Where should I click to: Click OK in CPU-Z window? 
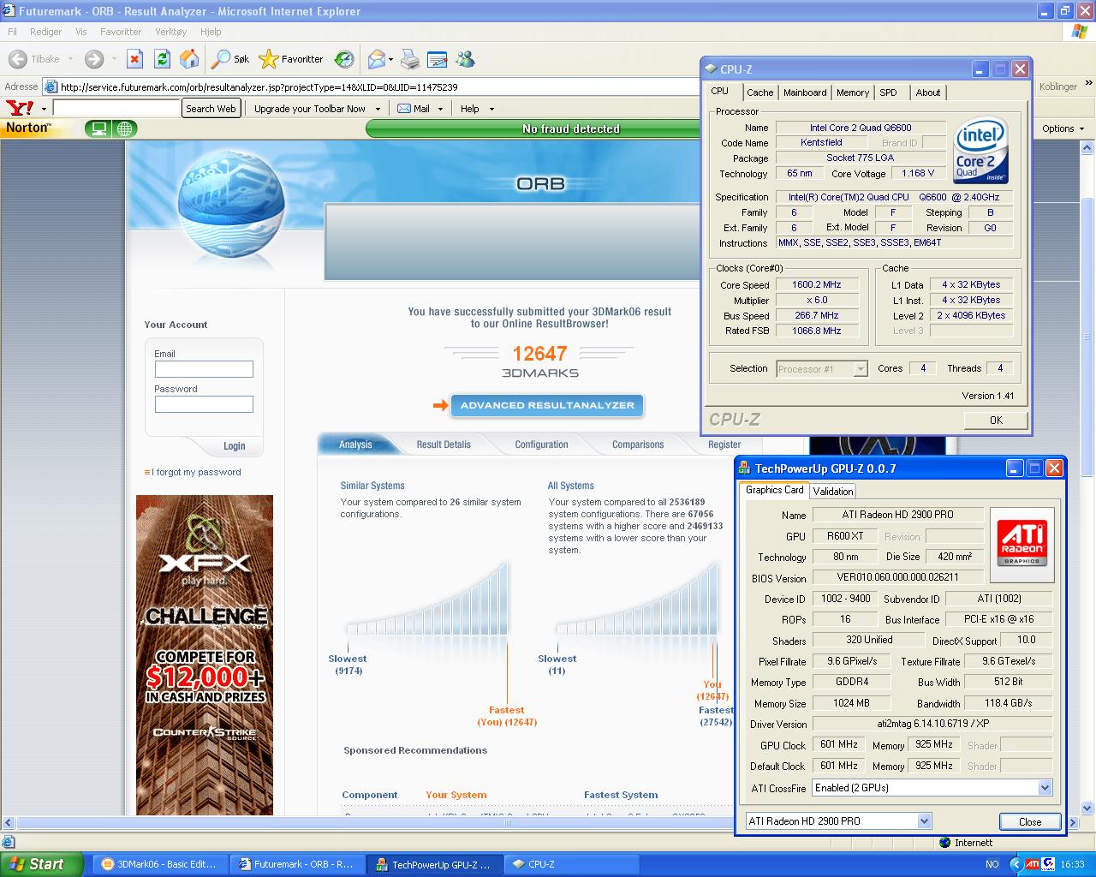[996, 420]
